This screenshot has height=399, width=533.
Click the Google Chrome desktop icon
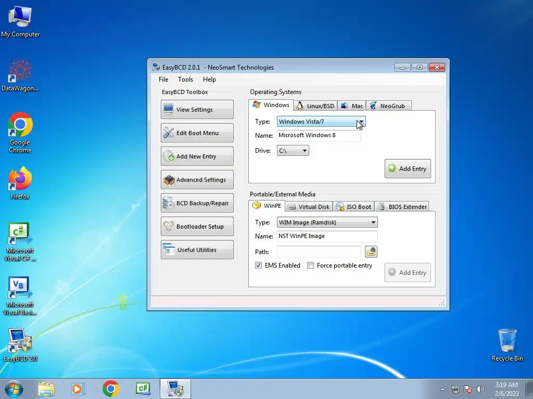20,133
